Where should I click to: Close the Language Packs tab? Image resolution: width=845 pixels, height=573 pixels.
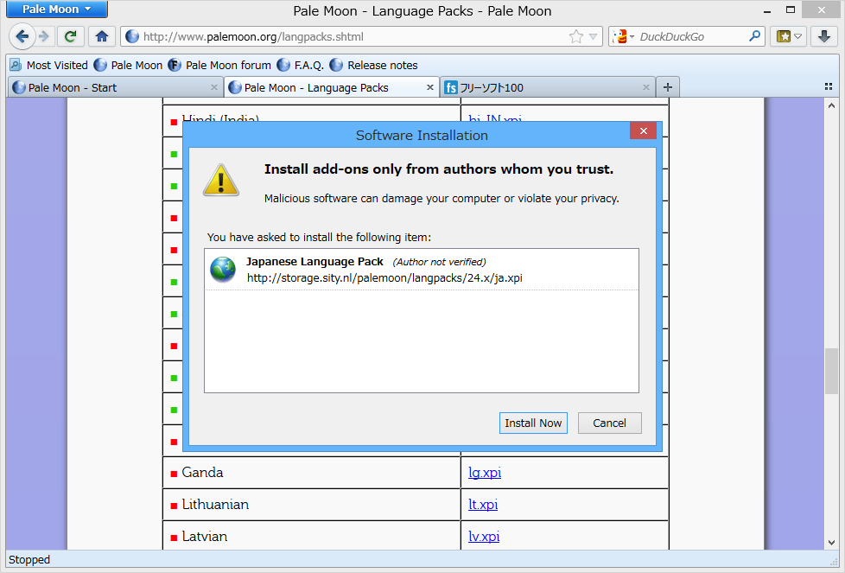point(430,87)
